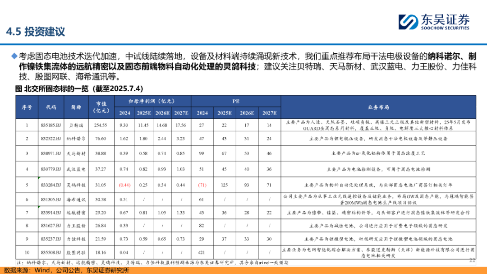This screenshot has height=274, width=487.
Task: Click the company name 力佳科技 in the table
Action: click(76, 239)
